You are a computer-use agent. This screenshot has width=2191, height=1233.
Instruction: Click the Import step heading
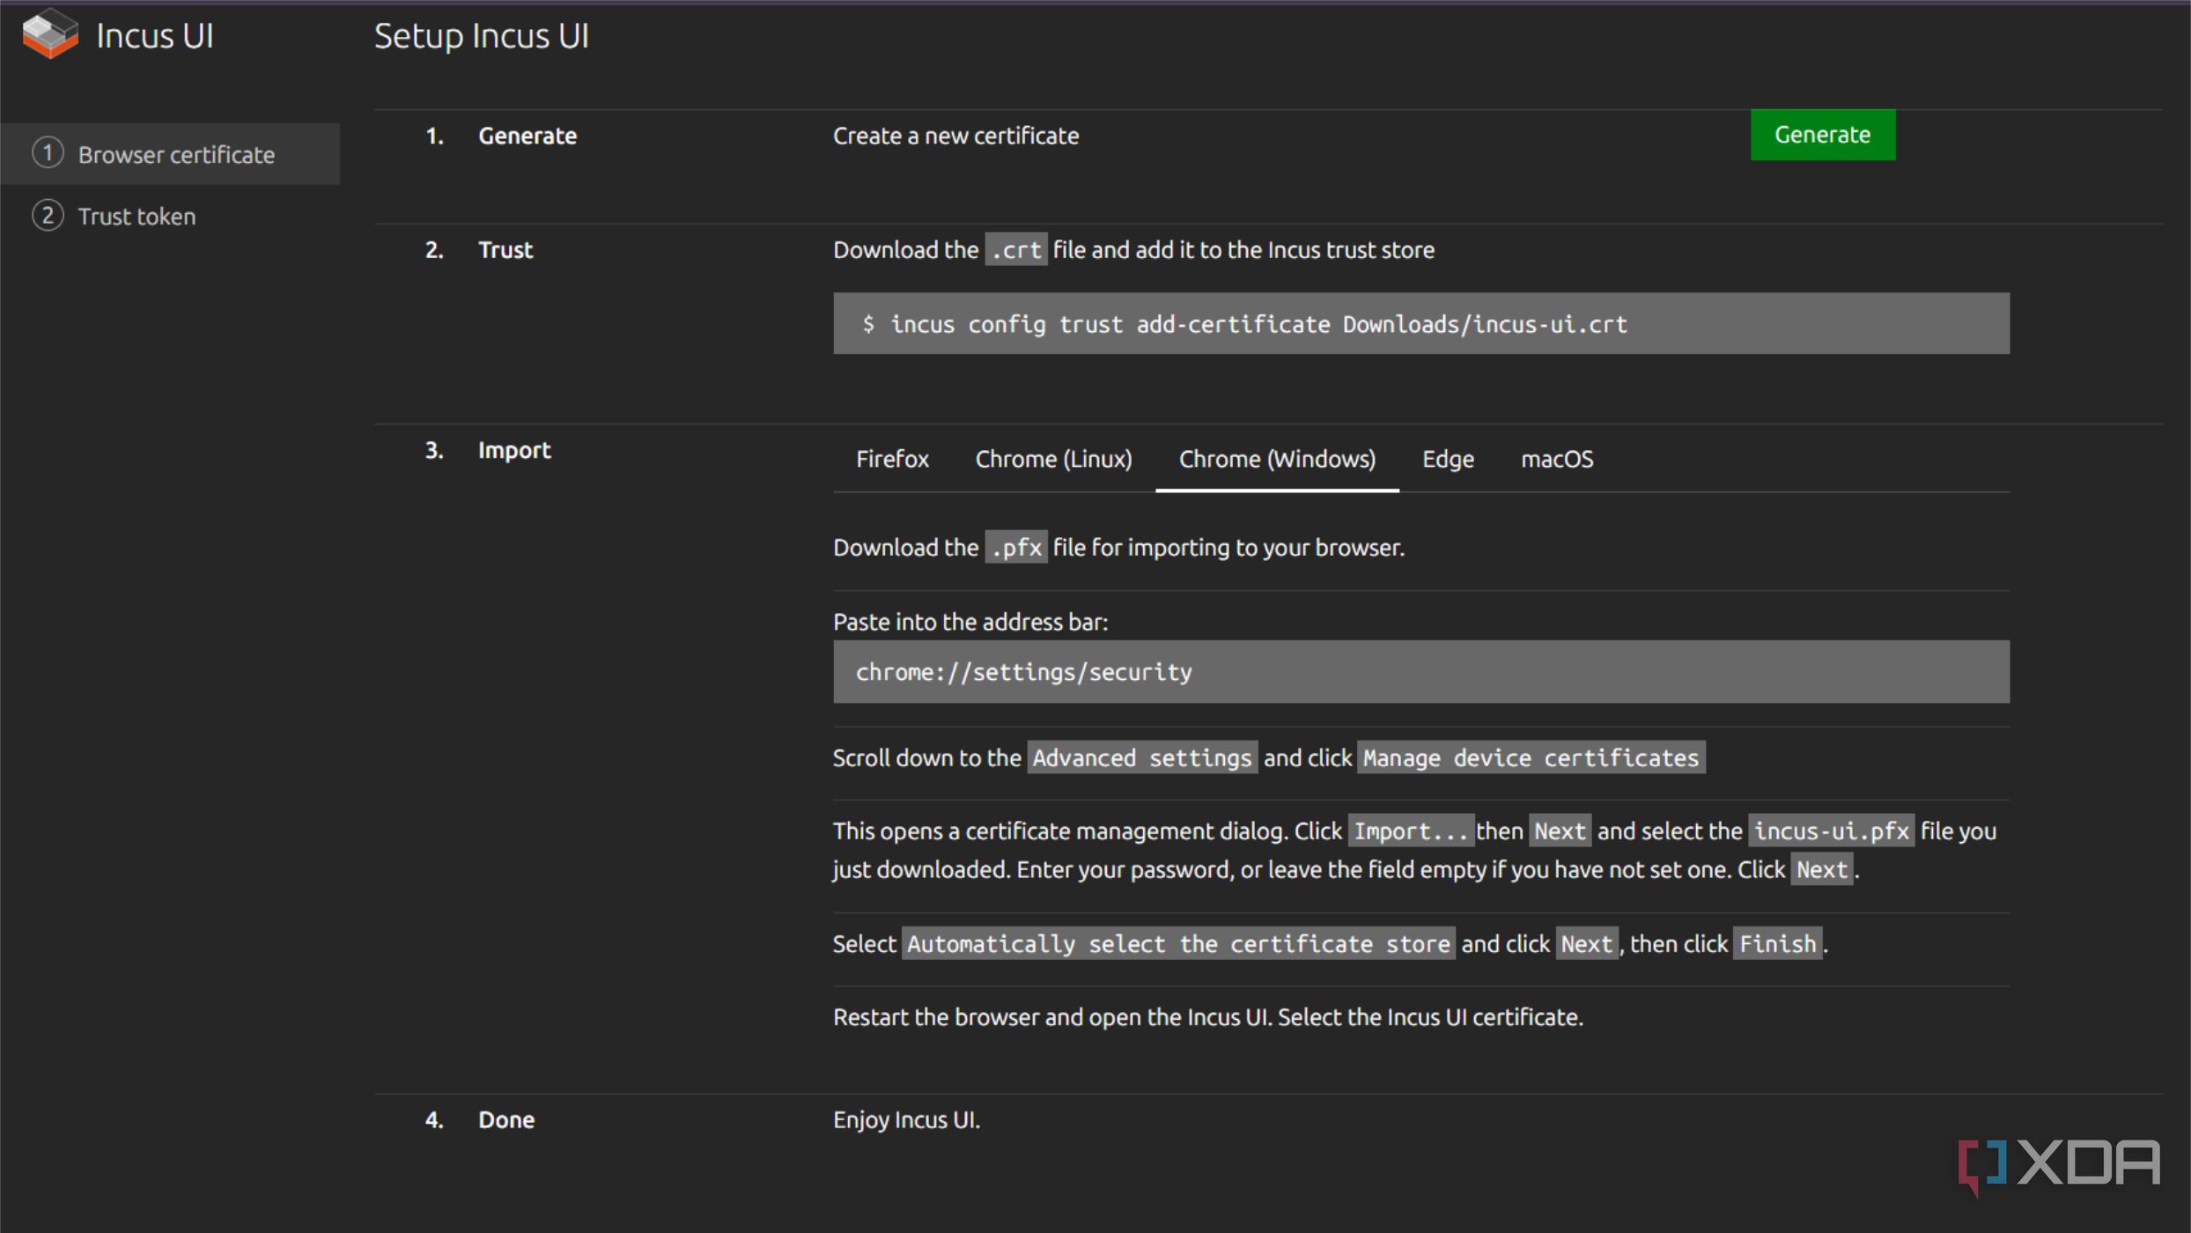tap(514, 450)
